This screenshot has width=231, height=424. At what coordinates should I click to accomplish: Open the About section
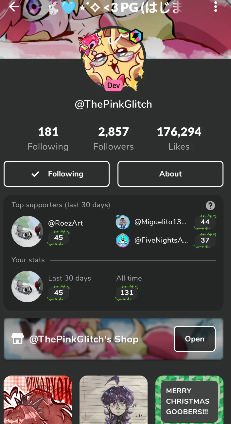(170, 174)
